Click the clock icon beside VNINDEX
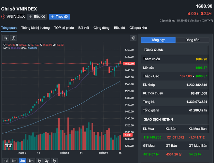Screen dimensions: 214x163 3,16
